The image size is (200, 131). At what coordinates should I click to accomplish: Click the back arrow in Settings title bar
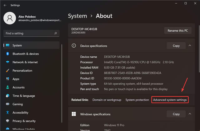(x=5, y=5)
